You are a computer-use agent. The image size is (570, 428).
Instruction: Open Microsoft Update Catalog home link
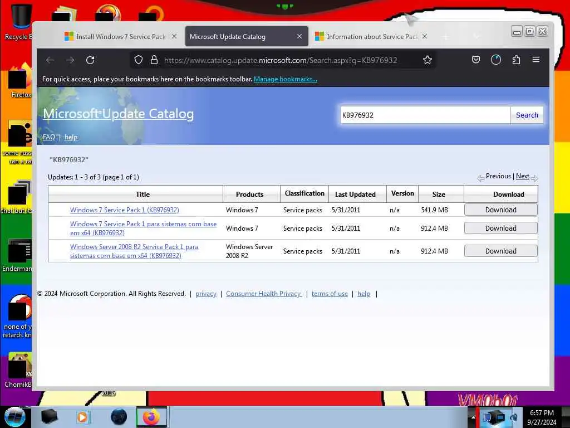(x=119, y=114)
